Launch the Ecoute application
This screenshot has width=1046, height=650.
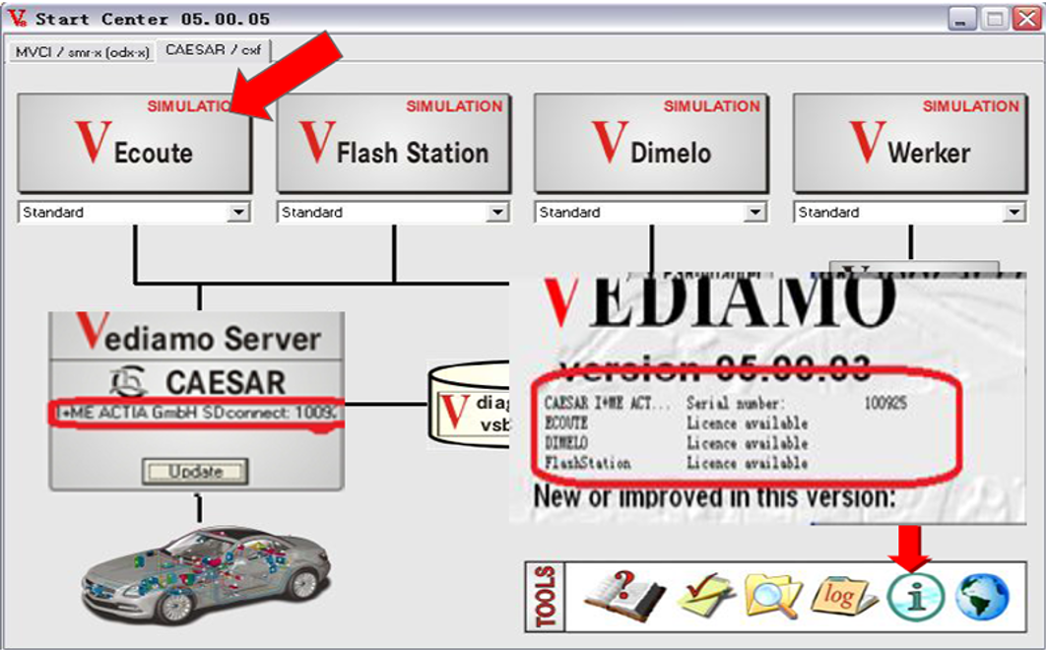coord(135,143)
